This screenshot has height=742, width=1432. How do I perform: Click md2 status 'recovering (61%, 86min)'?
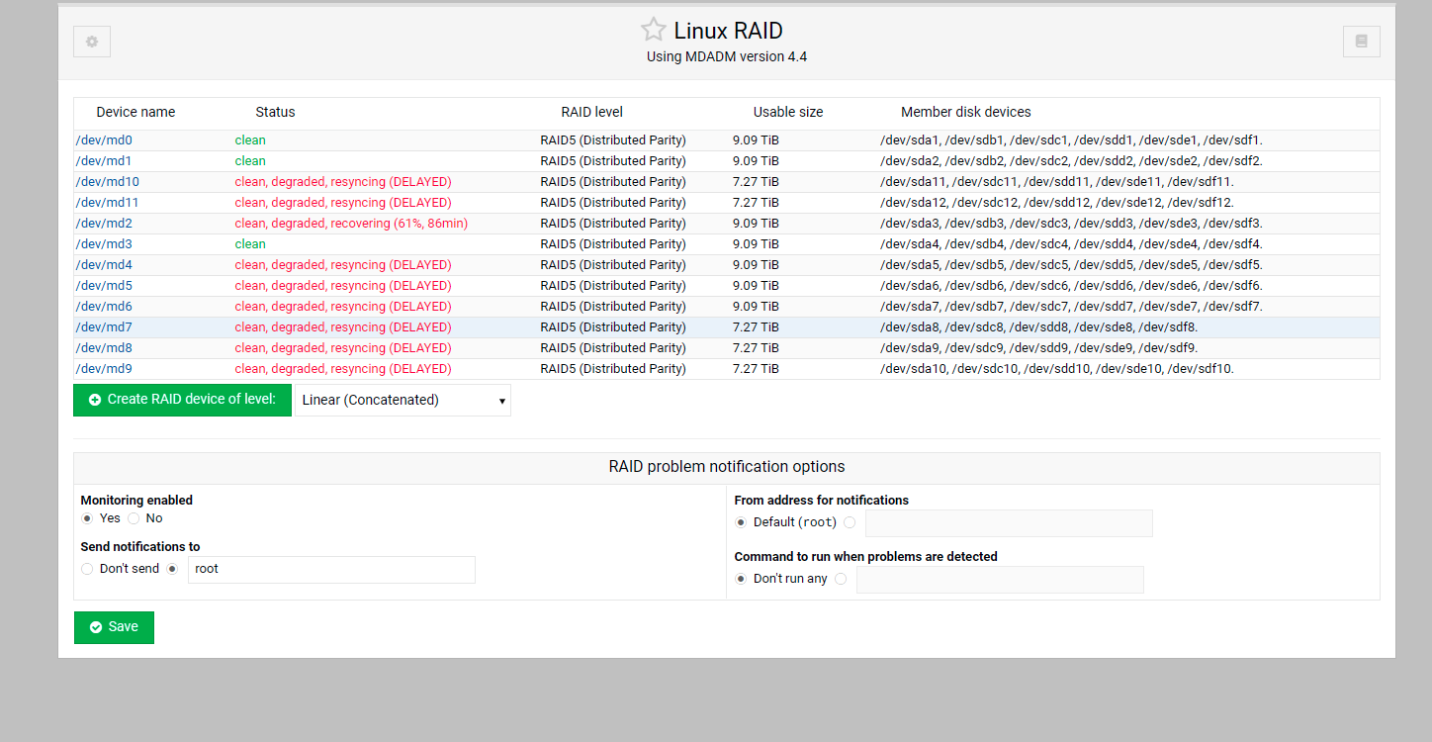point(400,224)
